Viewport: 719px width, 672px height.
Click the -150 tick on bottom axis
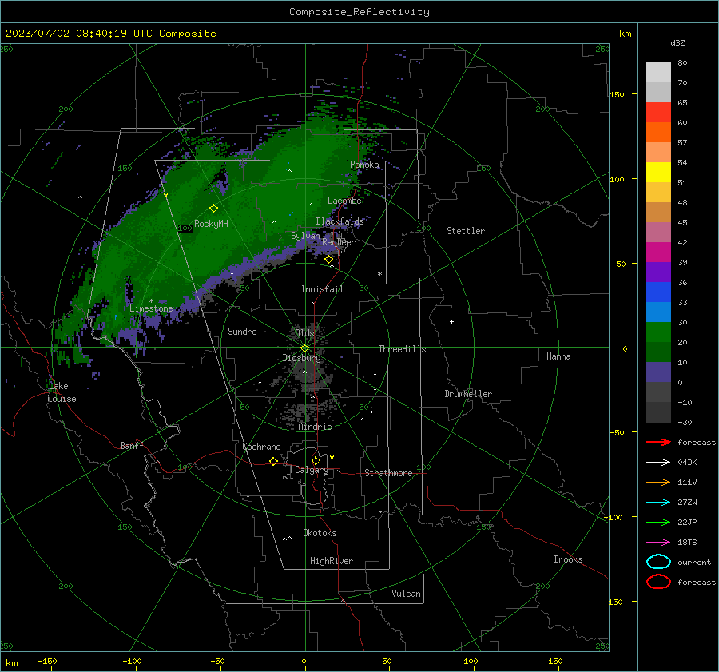(47, 662)
